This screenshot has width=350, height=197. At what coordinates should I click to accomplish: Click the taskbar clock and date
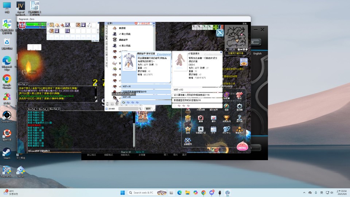[342, 193]
